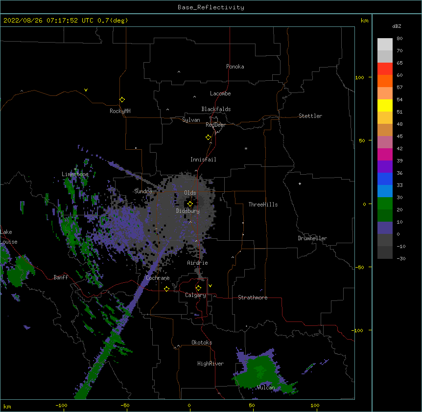Click the Calgary city label
422x412 pixels.
[195, 295]
